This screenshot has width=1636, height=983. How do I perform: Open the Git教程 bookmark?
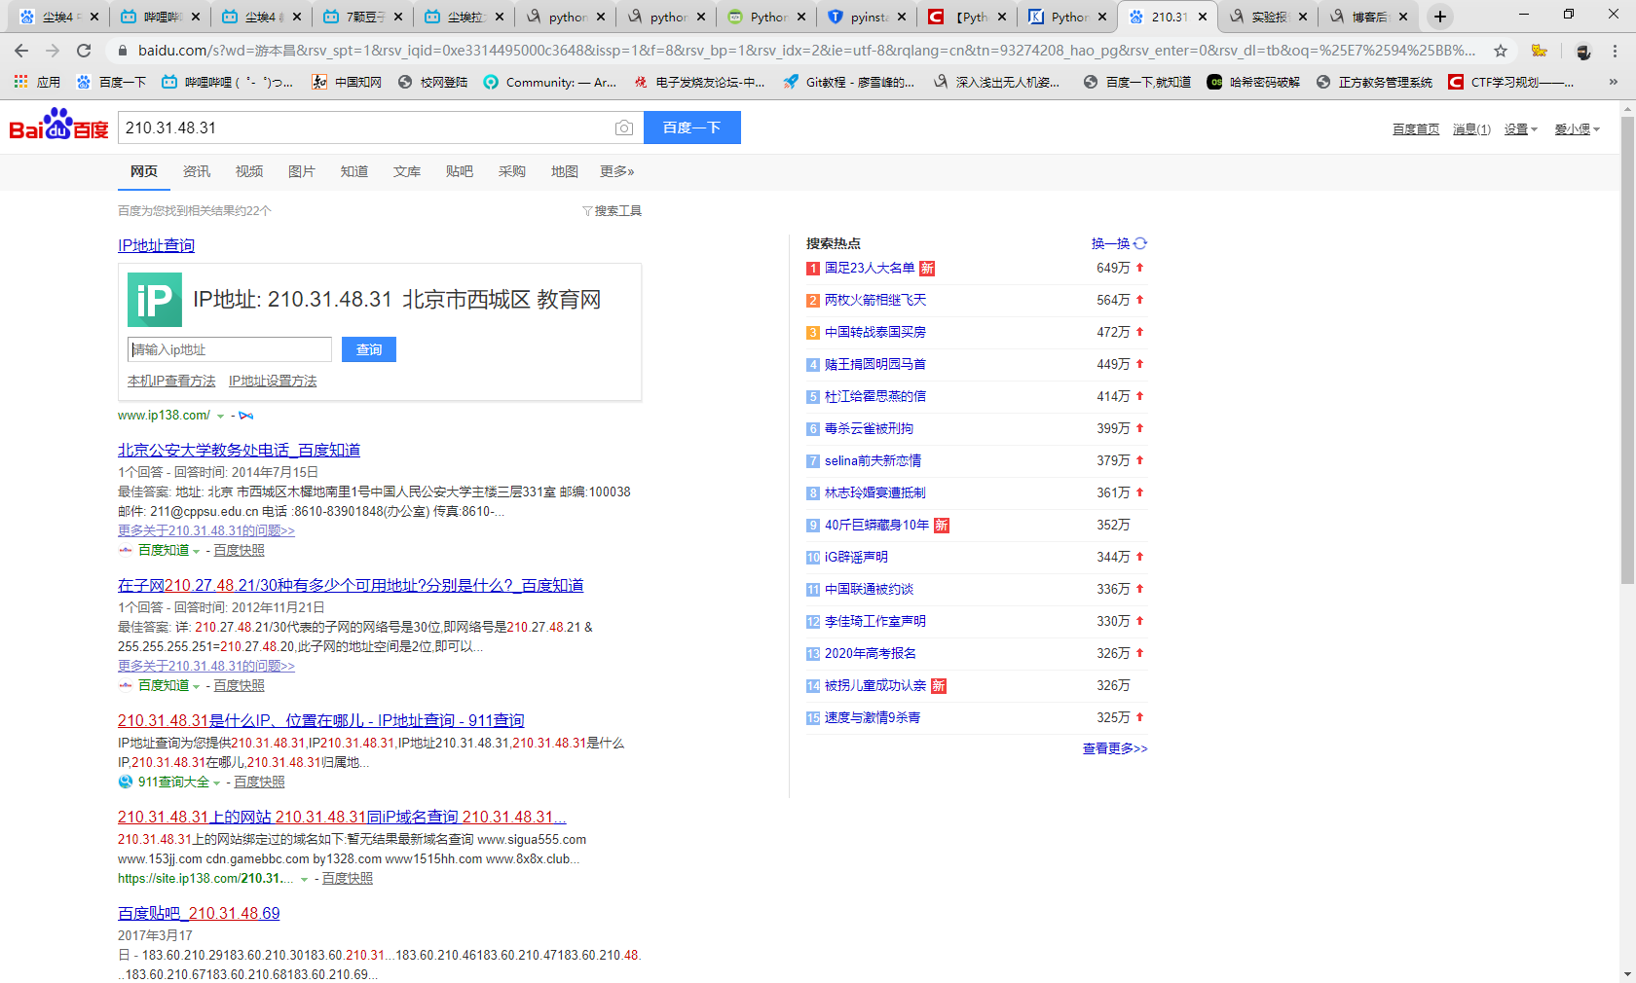coord(849,83)
